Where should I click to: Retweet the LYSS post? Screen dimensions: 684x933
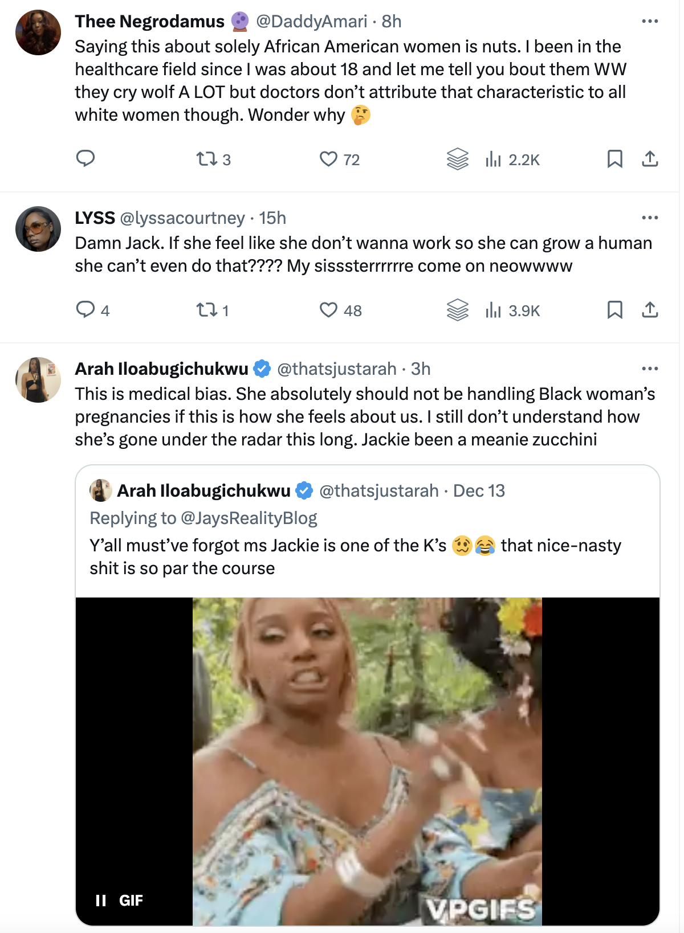pos(206,310)
